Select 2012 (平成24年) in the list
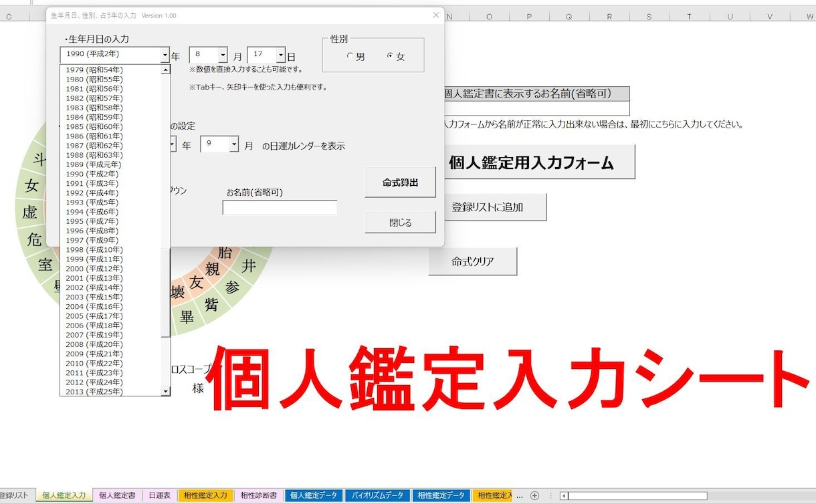Viewport: 816px width, 504px height. (x=111, y=382)
